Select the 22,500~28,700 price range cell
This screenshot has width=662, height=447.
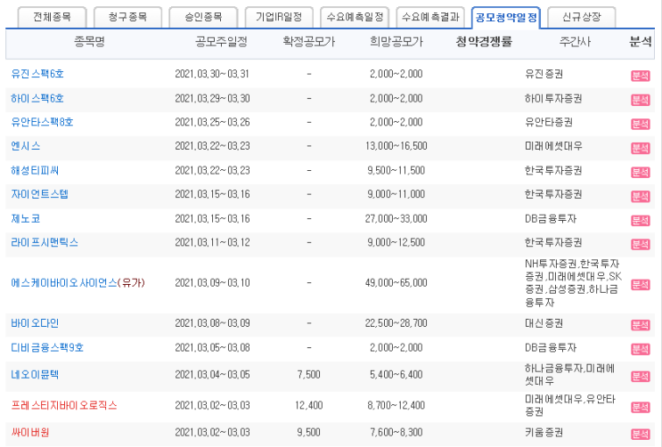pyautogui.click(x=396, y=323)
